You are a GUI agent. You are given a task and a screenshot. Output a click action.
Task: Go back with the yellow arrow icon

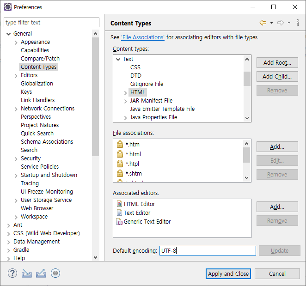click(x=263, y=23)
